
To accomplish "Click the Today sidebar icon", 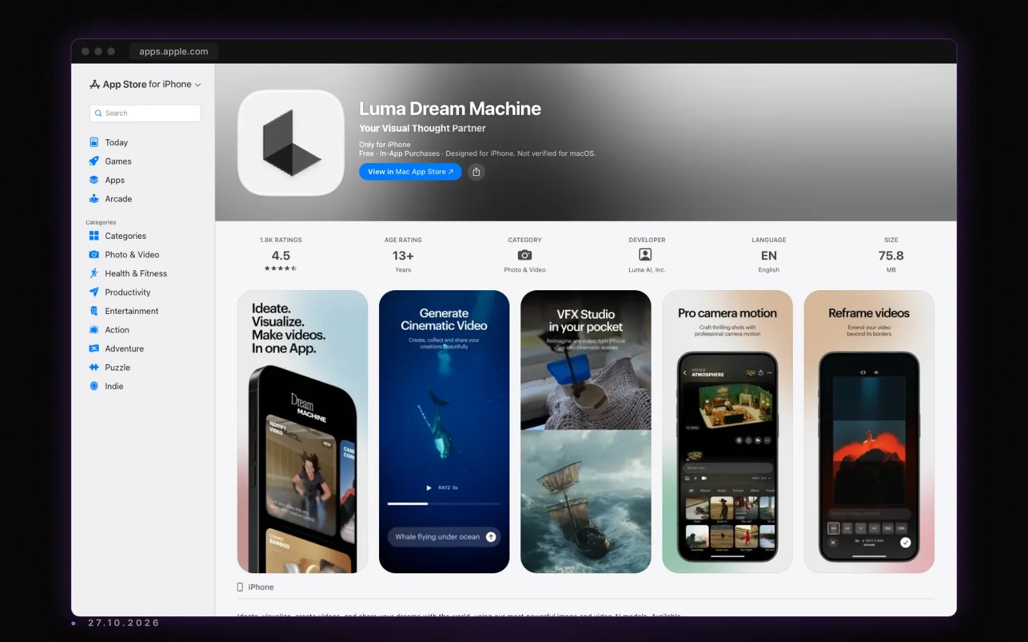I will (x=94, y=143).
